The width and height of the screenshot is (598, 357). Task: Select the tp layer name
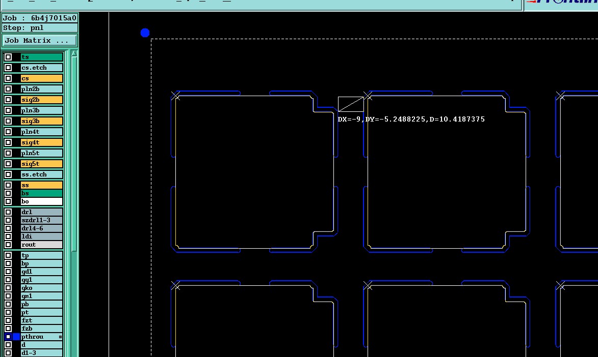[x=42, y=255]
